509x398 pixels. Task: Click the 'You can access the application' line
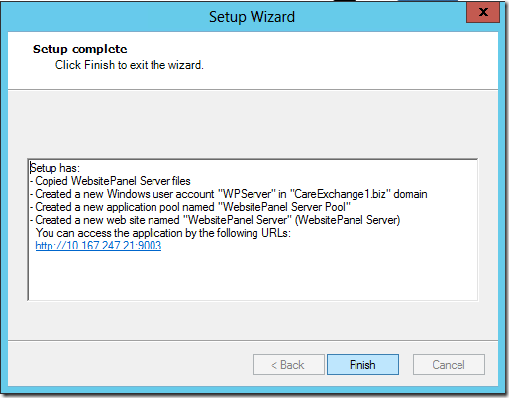click(x=163, y=233)
